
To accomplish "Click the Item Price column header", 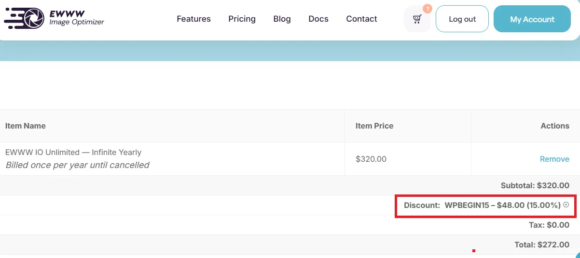I will click(x=374, y=126).
